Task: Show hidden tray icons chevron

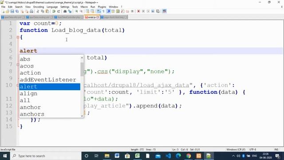Action: coord(233,156)
